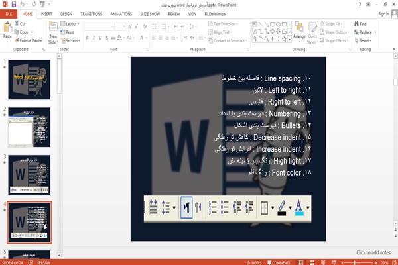Click the Decrease Font Size icon
Viewport: 398px width, 265px height.
[136, 26]
